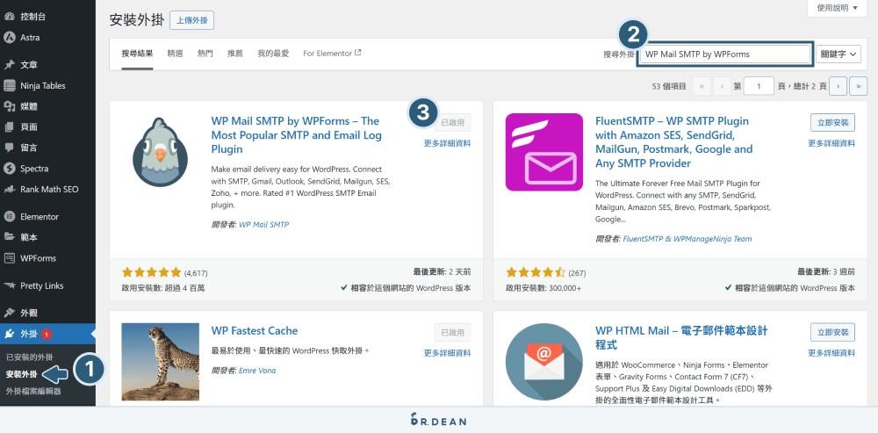This screenshot has width=878, height=433.
Task: Click the update badge showing 1 on 外掛
Action: 47,335
